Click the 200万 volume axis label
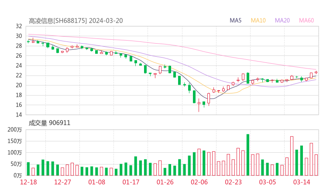 16,130
